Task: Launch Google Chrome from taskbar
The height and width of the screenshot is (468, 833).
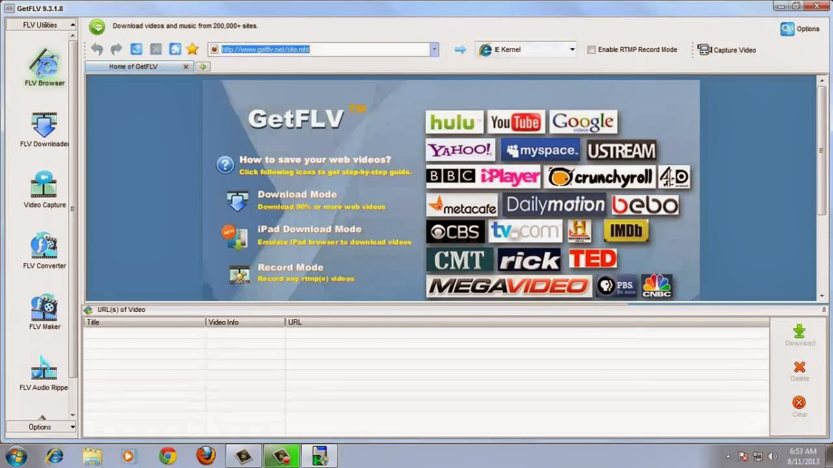Action: click(x=168, y=456)
